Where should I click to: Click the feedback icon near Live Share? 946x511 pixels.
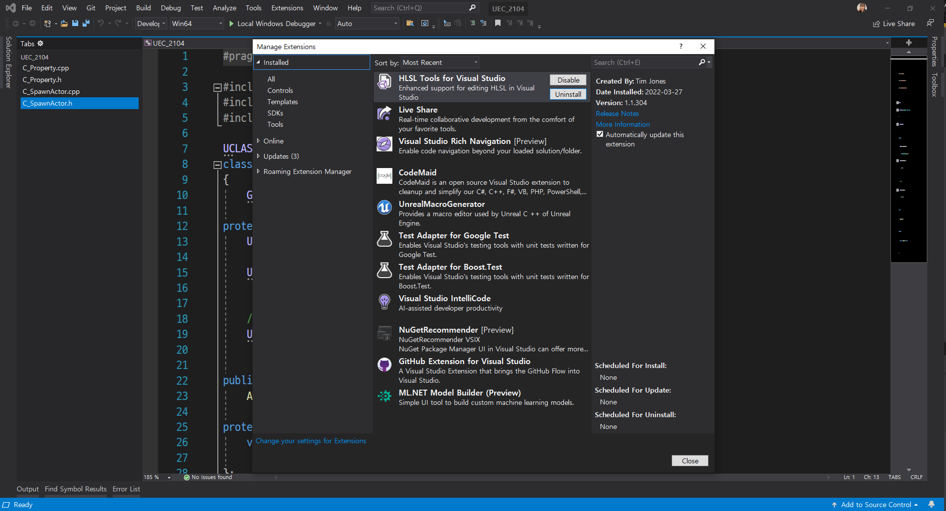click(930, 23)
